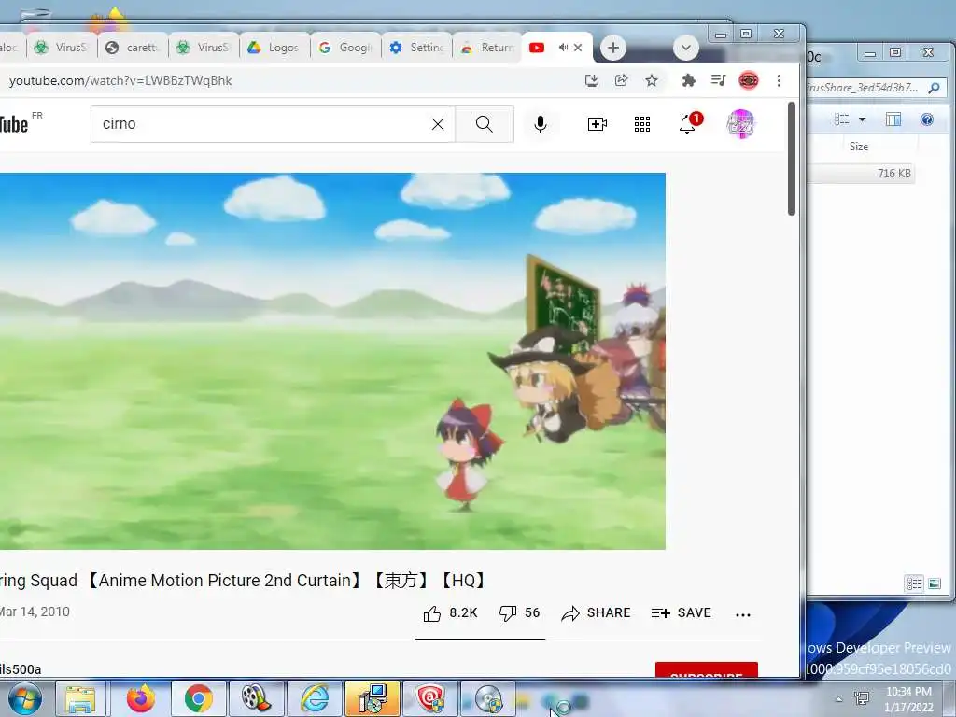Click the Chrome address bar URL
Image resolution: width=956 pixels, height=717 pixels.
click(120, 80)
